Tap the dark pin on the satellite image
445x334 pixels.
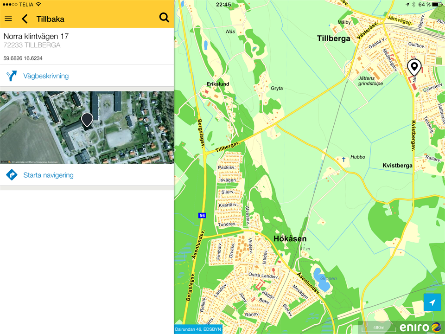[x=87, y=119]
